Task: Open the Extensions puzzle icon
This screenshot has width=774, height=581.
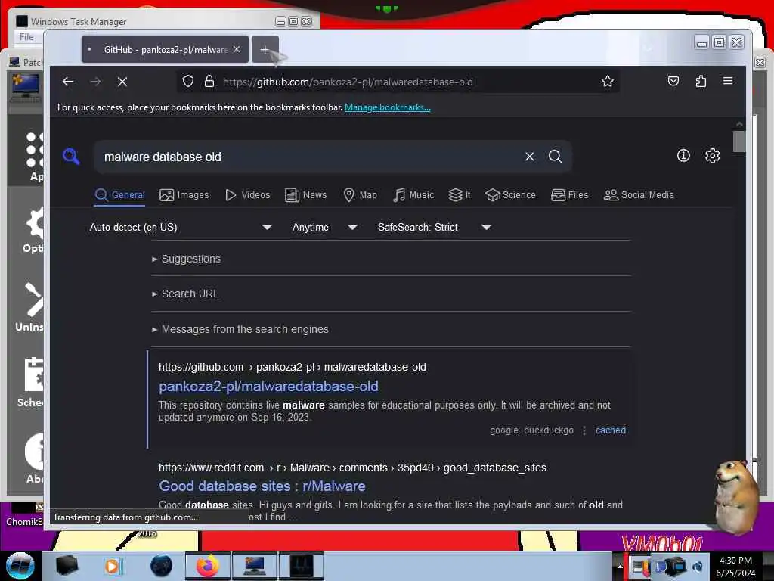Action: (x=701, y=82)
